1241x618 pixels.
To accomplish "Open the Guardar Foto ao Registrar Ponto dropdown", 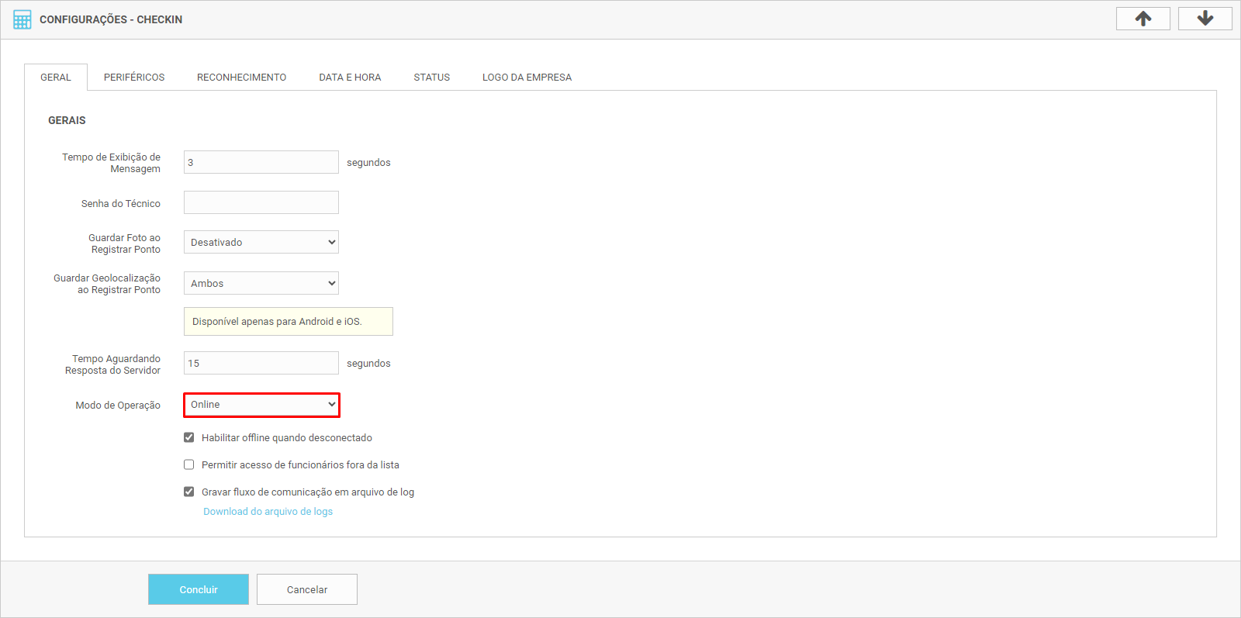I will click(261, 242).
